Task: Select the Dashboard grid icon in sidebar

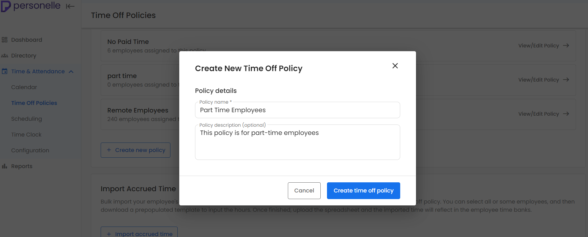Action: coord(4,39)
